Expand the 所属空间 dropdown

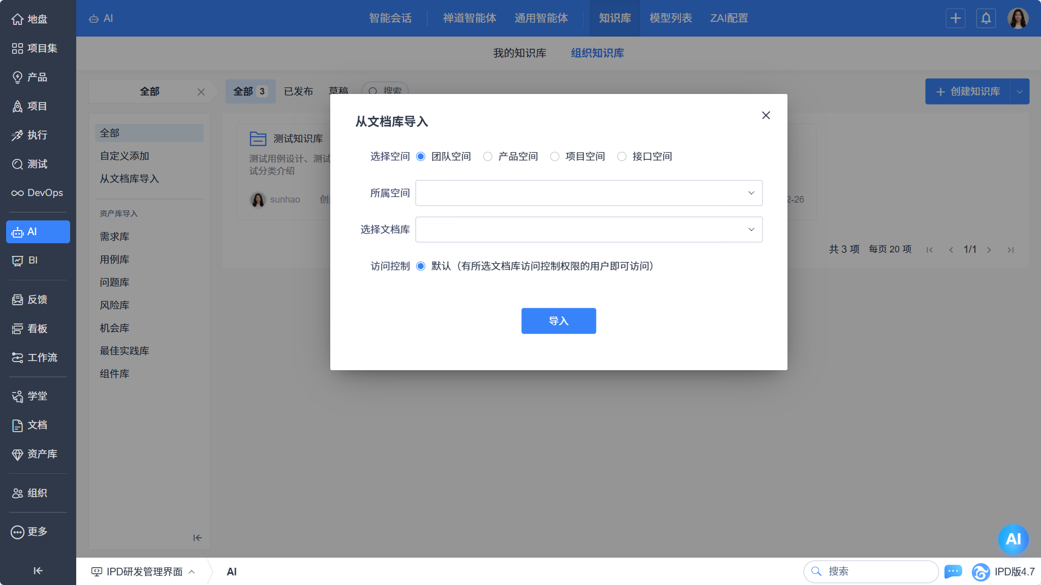click(x=588, y=193)
